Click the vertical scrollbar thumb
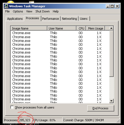The image size is (124, 125). click(111, 54)
